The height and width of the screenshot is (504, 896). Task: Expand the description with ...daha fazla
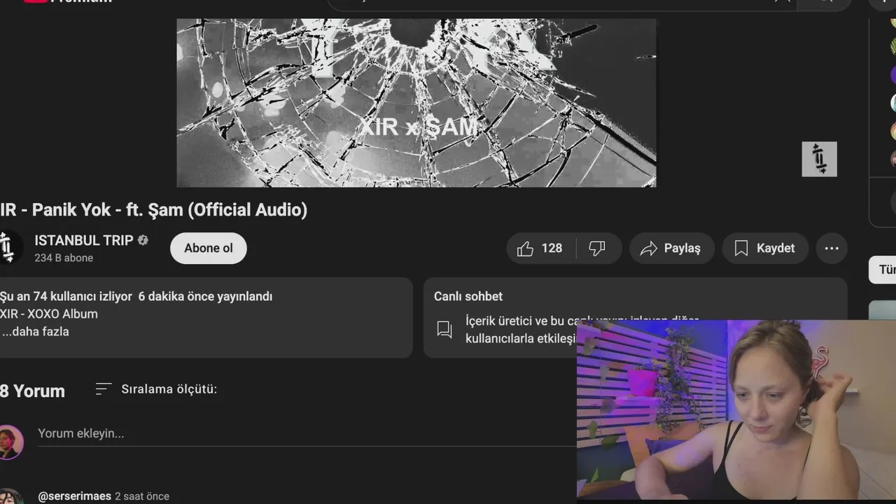pos(35,332)
